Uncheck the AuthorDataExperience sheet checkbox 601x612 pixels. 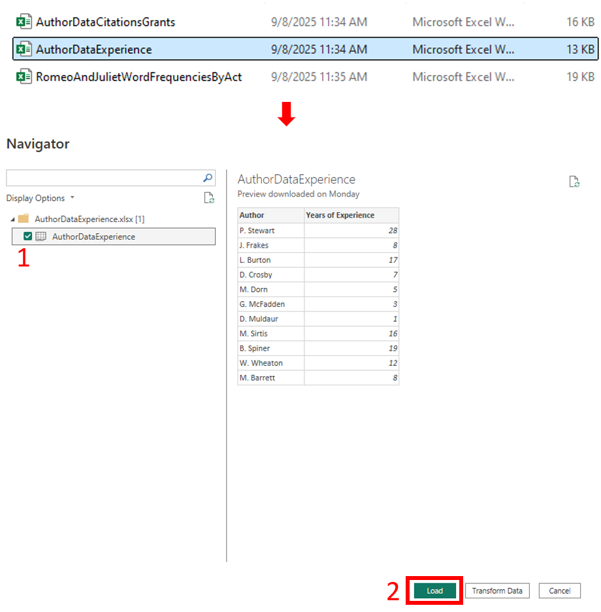pos(27,236)
